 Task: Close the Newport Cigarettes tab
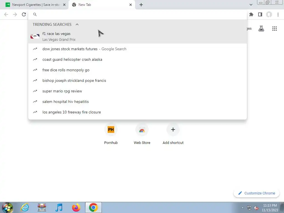64,5
